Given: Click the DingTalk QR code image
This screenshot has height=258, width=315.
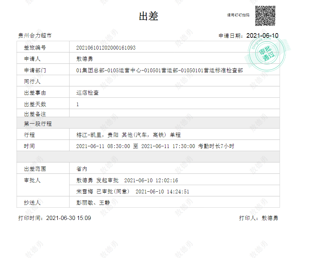Looking at the screenshot, I should [x=265, y=16].
